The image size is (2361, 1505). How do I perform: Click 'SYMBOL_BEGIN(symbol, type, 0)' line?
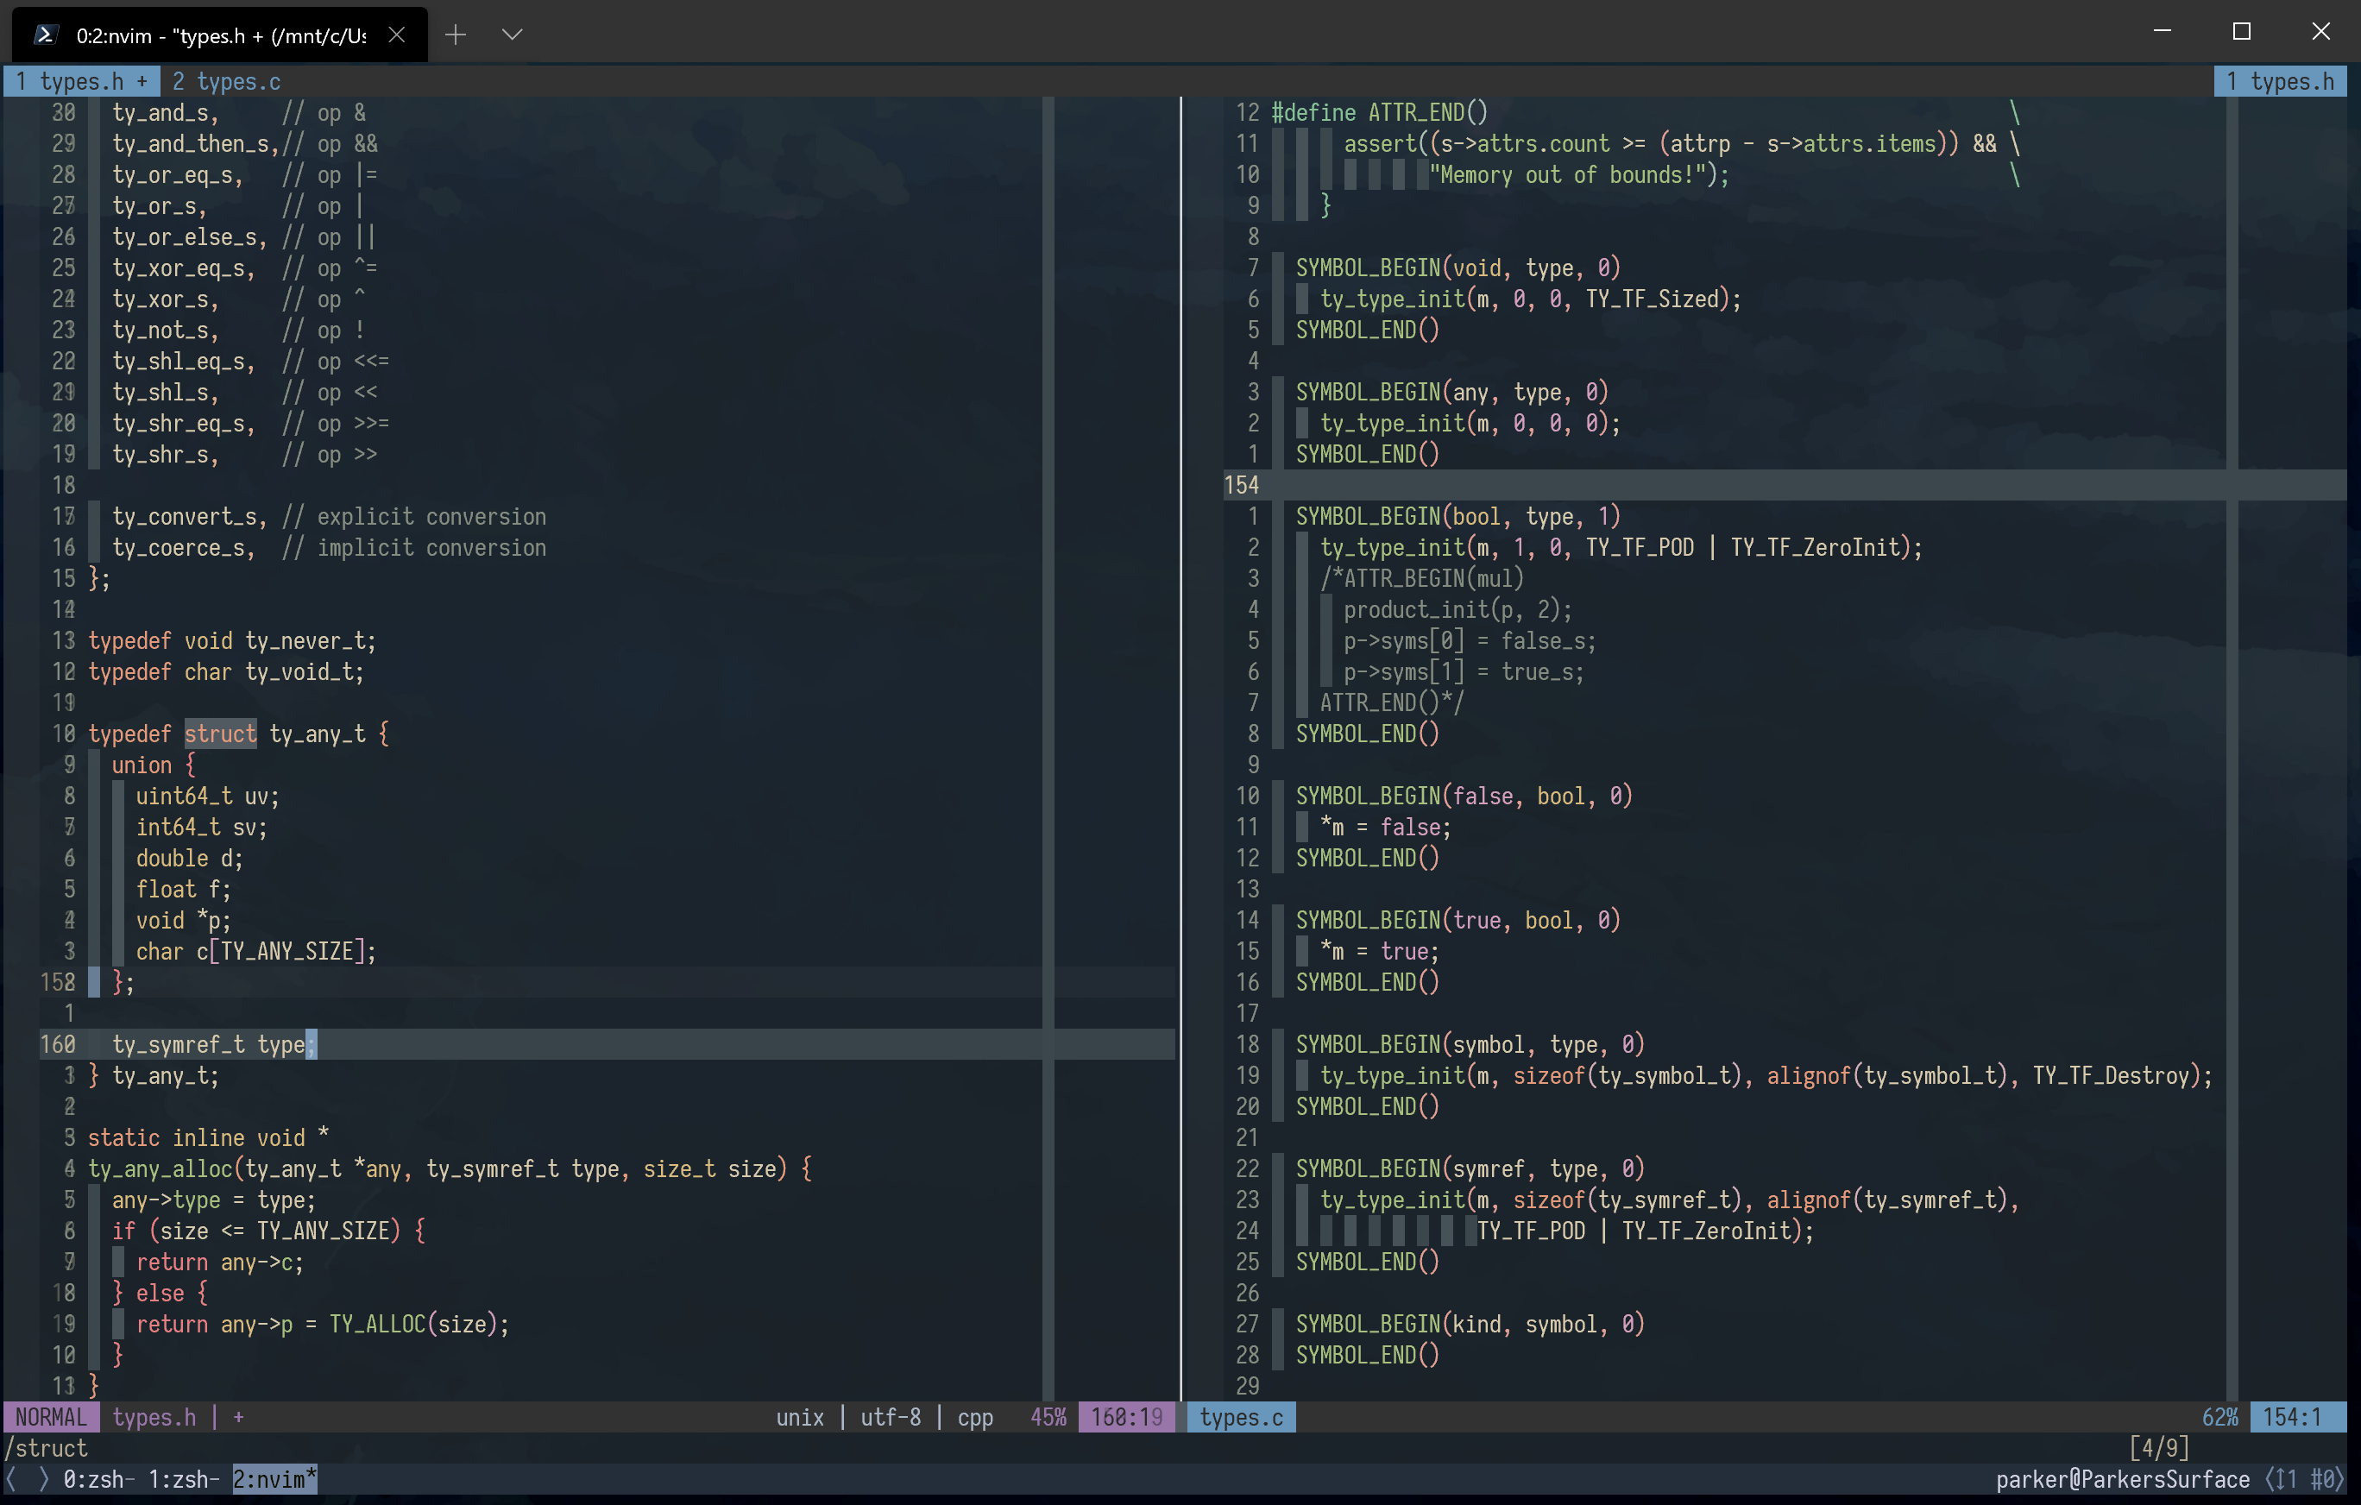tap(1470, 1044)
